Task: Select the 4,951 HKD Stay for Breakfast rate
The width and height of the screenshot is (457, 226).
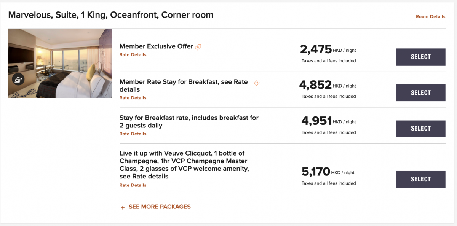Action: click(421, 129)
